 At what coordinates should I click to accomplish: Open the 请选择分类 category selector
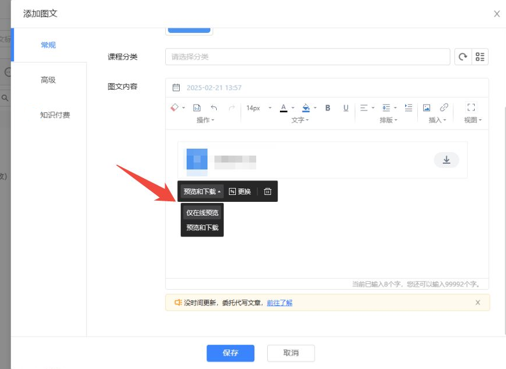tap(308, 57)
